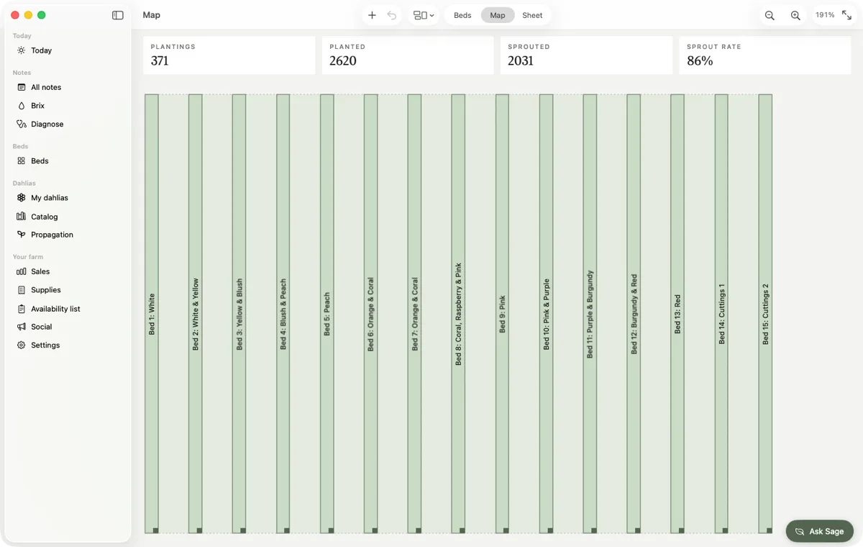
Task: Click the Sprouted 2031 stat card
Action: point(586,55)
